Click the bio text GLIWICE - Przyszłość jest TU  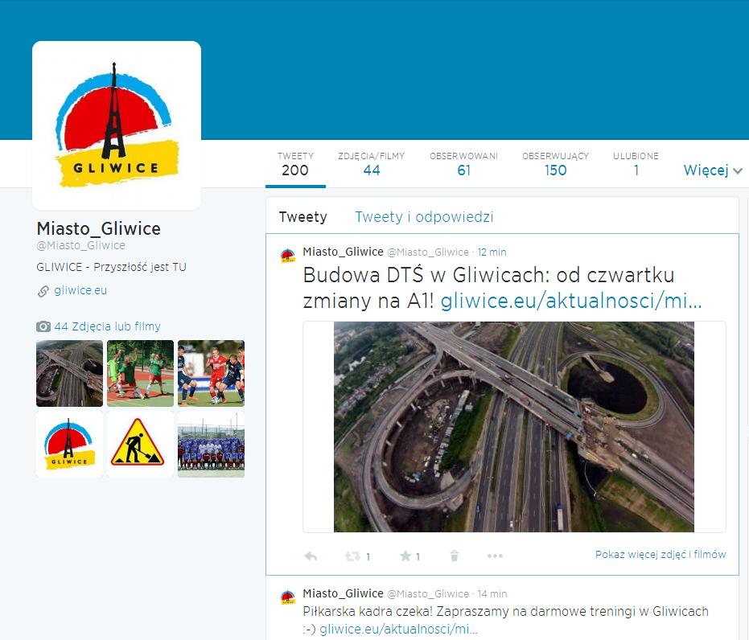coord(111,267)
